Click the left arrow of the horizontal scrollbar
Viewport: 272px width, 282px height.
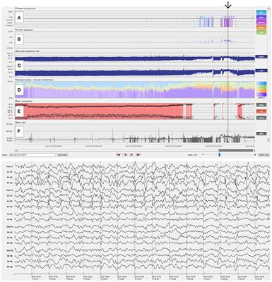(16, 150)
